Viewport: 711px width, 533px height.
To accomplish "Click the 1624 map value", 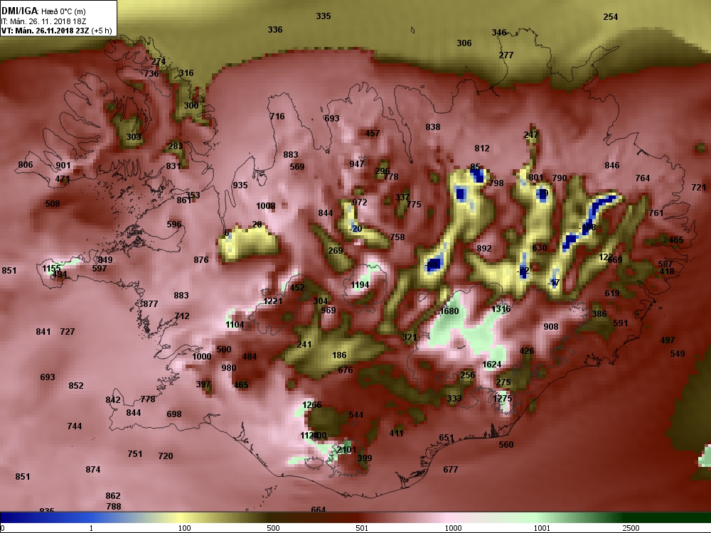I will pos(491,365).
